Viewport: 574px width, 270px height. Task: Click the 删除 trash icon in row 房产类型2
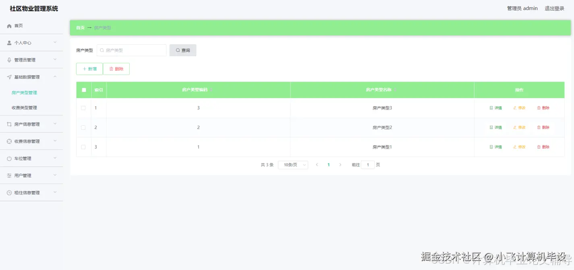tap(539, 127)
